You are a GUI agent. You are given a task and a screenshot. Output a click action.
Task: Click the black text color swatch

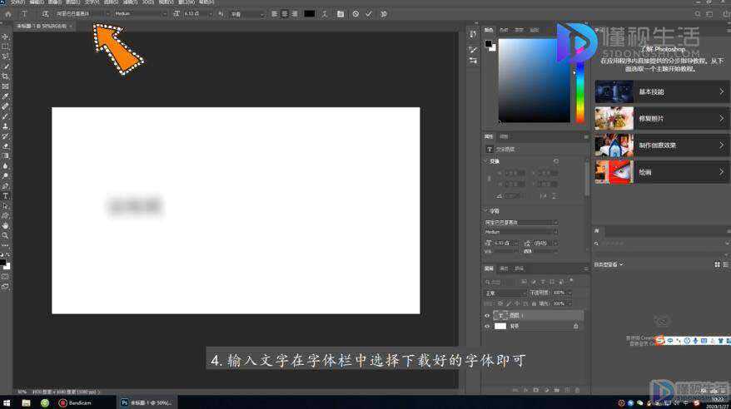click(310, 14)
